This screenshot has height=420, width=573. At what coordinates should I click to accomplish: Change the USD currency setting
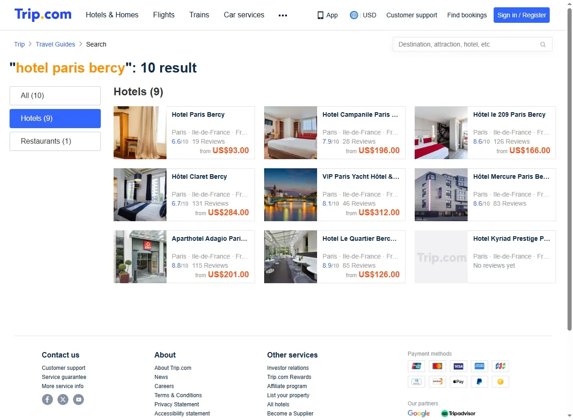[370, 15]
